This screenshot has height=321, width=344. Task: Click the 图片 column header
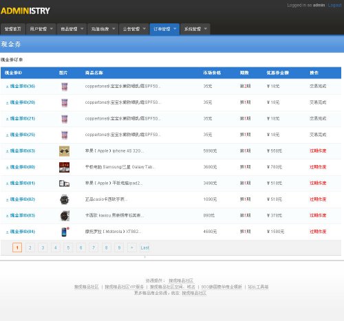(63, 73)
